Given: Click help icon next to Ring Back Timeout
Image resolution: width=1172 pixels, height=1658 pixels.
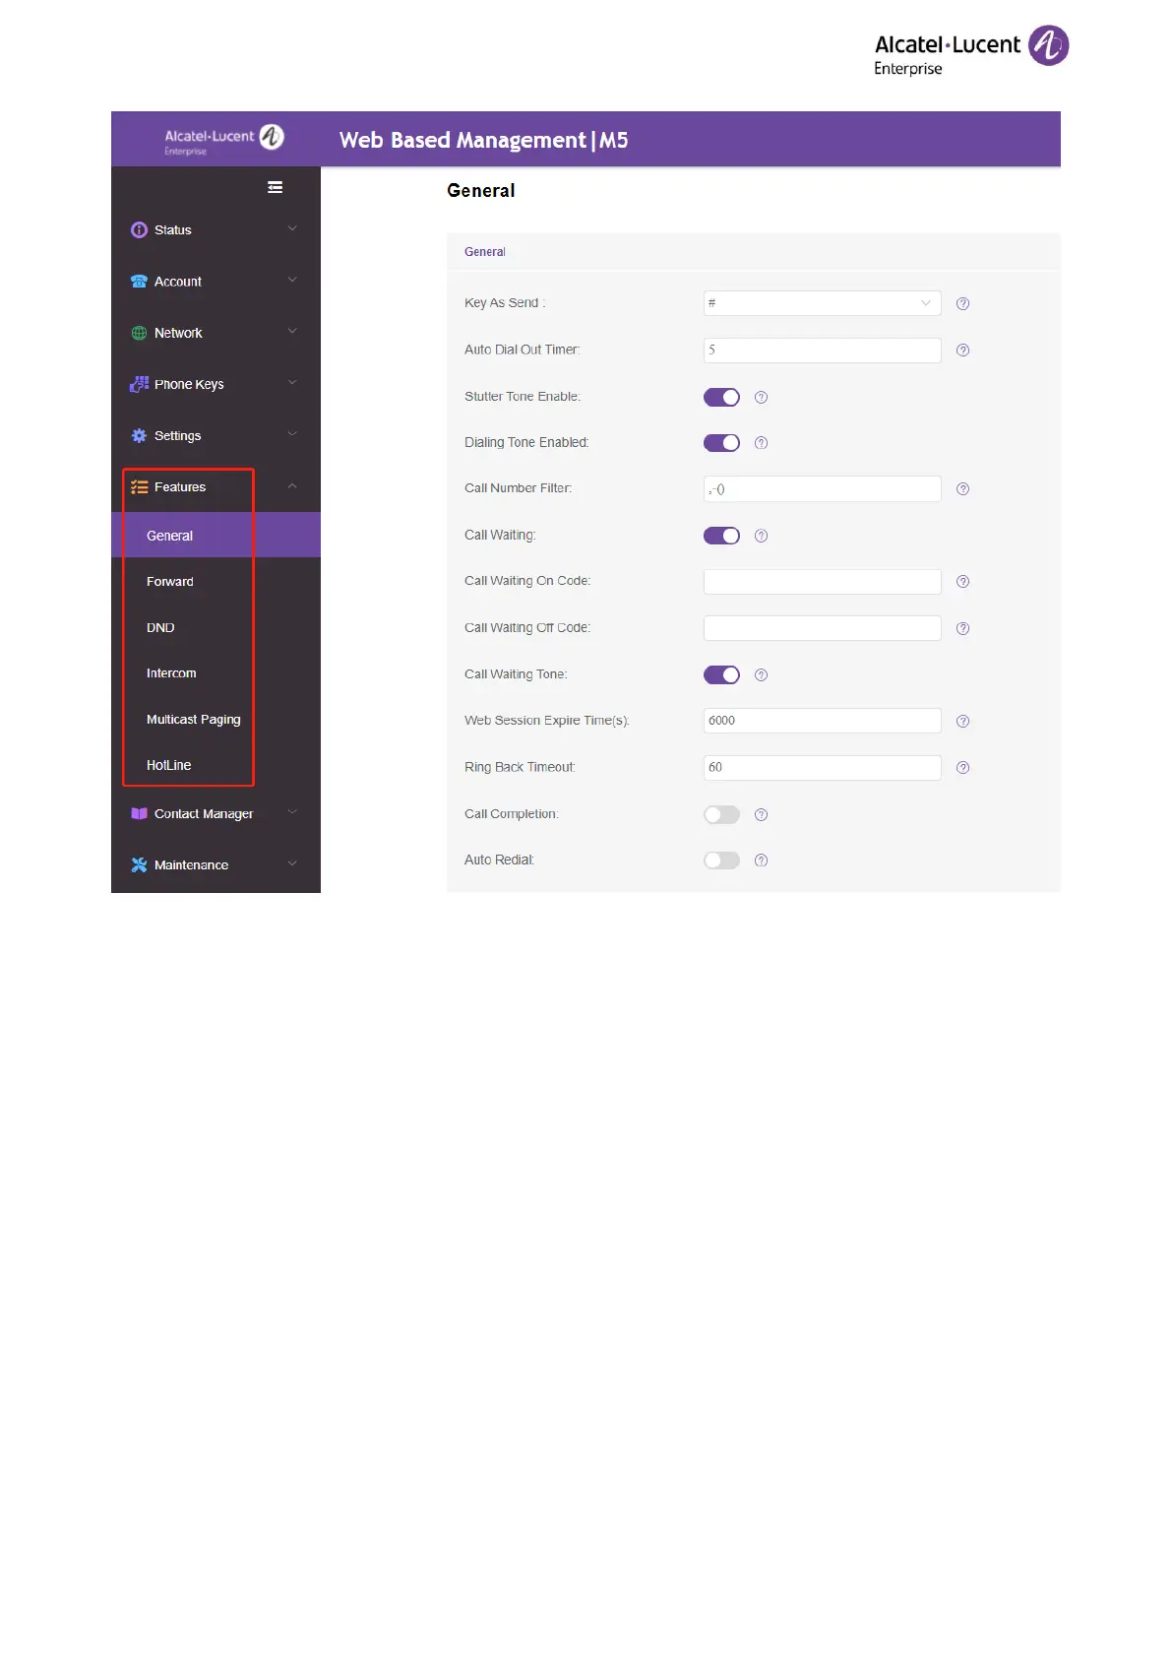Looking at the screenshot, I should (962, 768).
